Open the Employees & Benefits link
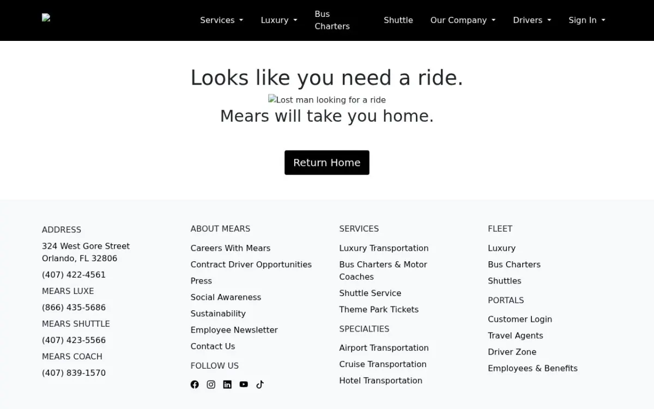 click(x=532, y=368)
